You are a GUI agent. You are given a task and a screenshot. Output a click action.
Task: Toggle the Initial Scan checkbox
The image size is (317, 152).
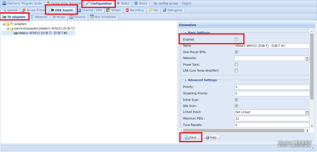pos(236,100)
